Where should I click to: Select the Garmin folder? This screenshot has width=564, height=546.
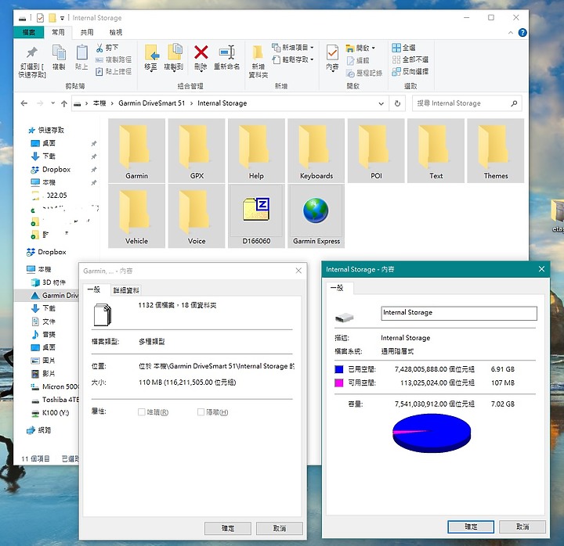pyautogui.click(x=136, y=151)
